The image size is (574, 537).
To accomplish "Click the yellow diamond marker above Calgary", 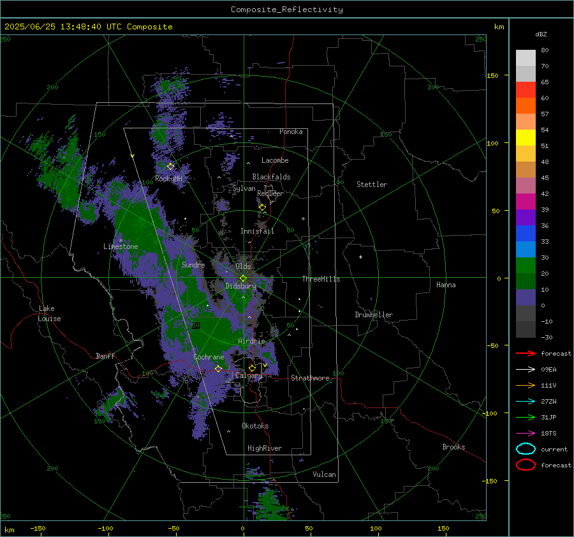I will pyautogui.click(x=252, y=368).
